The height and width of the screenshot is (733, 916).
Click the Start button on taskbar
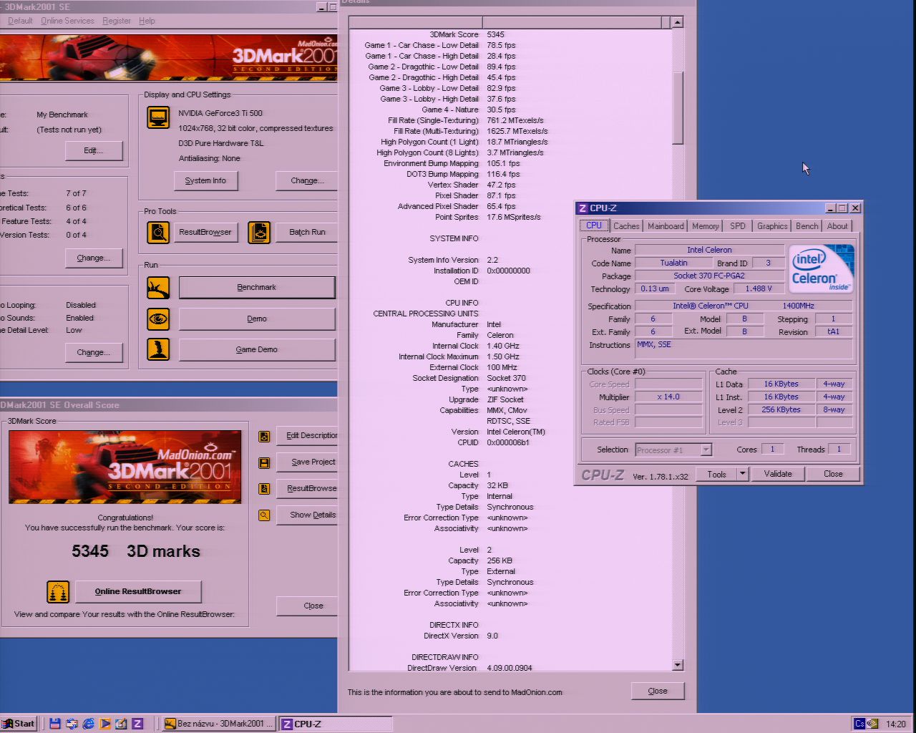coord(19,724)
